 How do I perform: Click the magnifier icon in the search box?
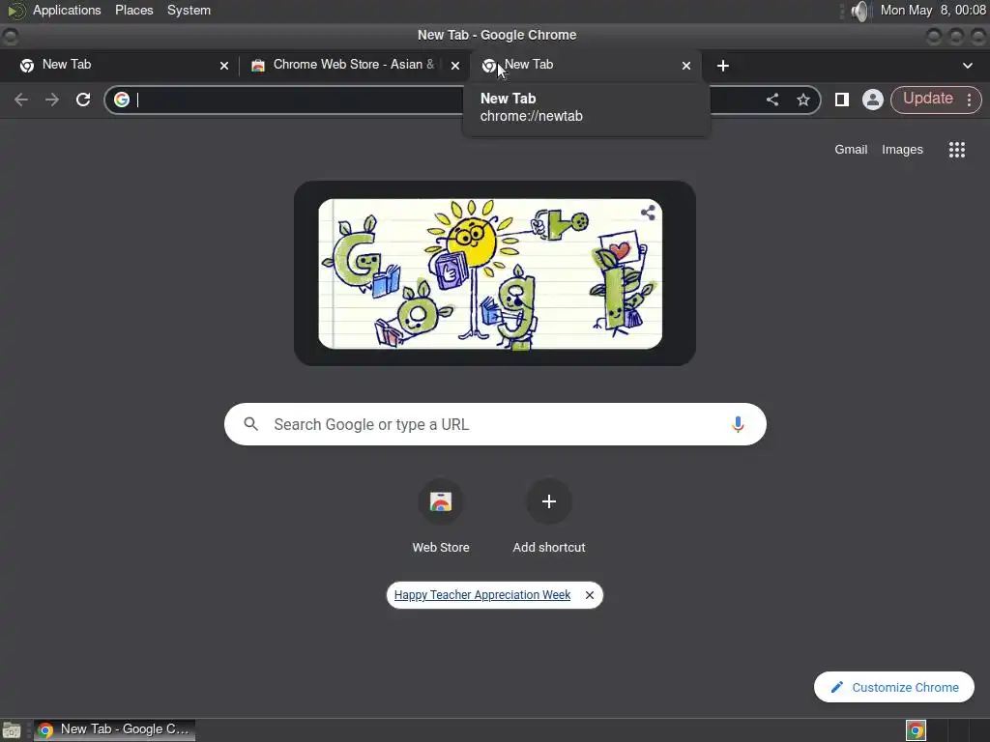[250, 424]
